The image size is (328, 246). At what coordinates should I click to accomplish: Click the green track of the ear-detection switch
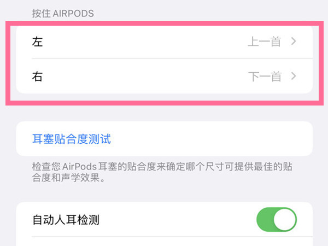pyautogui.click(x=266, y=220)
